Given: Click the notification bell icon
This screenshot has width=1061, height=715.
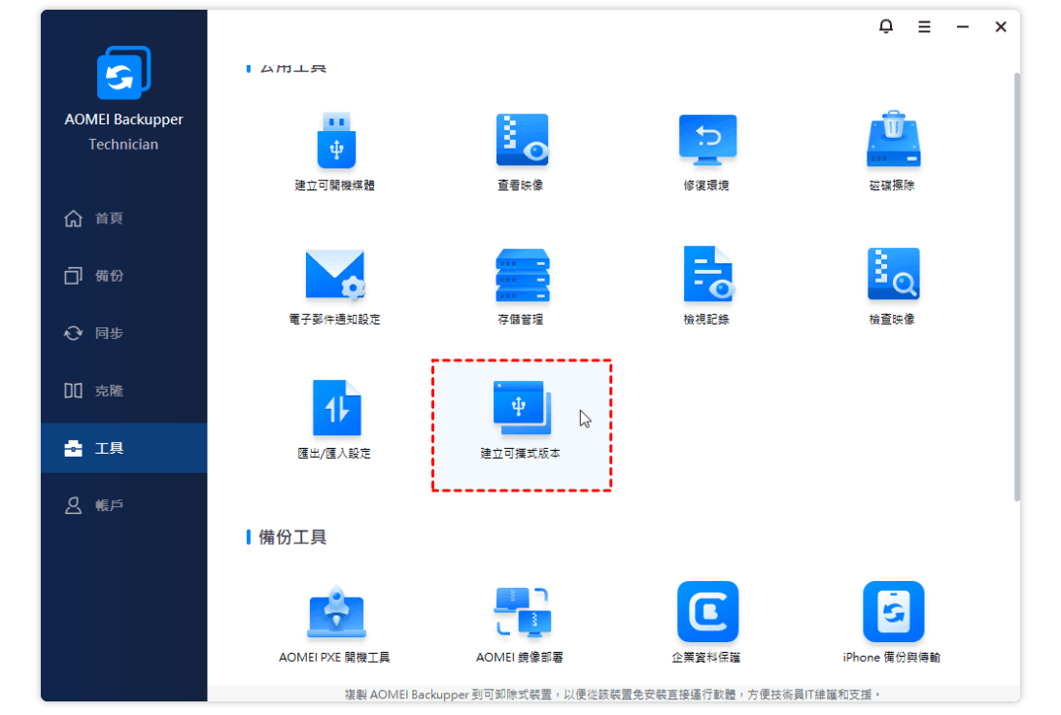Looking at the screenshot, I should [x=886, y=26].
